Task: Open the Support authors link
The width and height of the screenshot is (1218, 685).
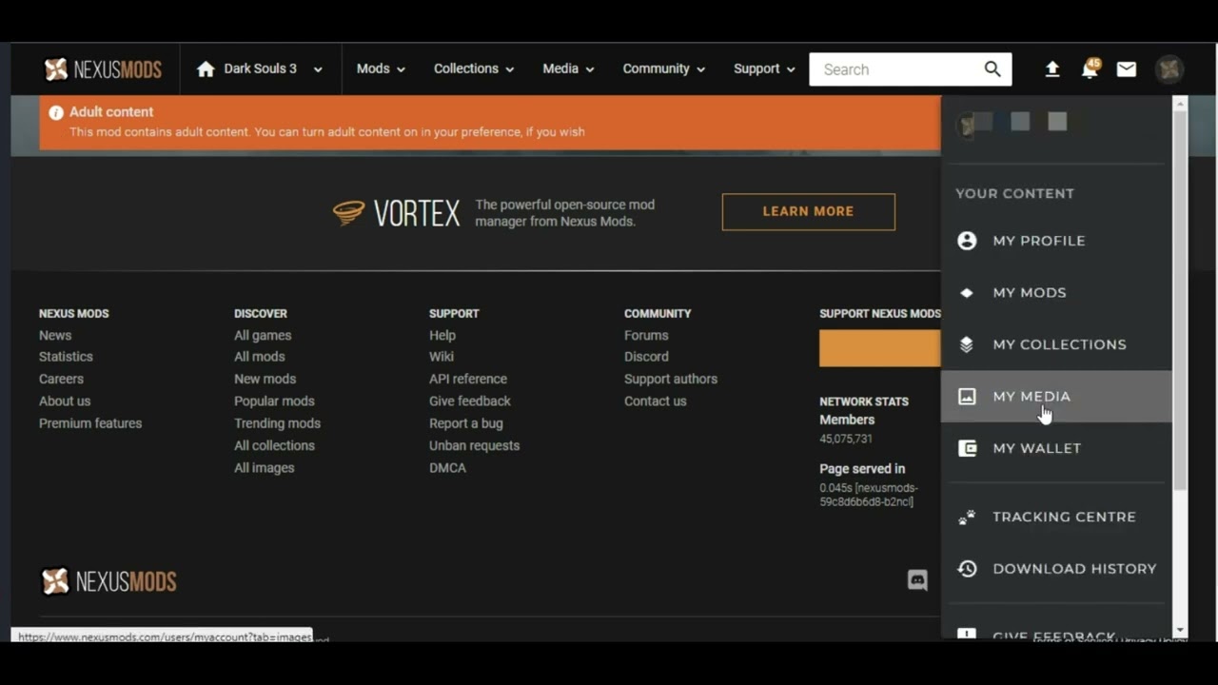Action: pyautogui.click(x=671, y=379)
